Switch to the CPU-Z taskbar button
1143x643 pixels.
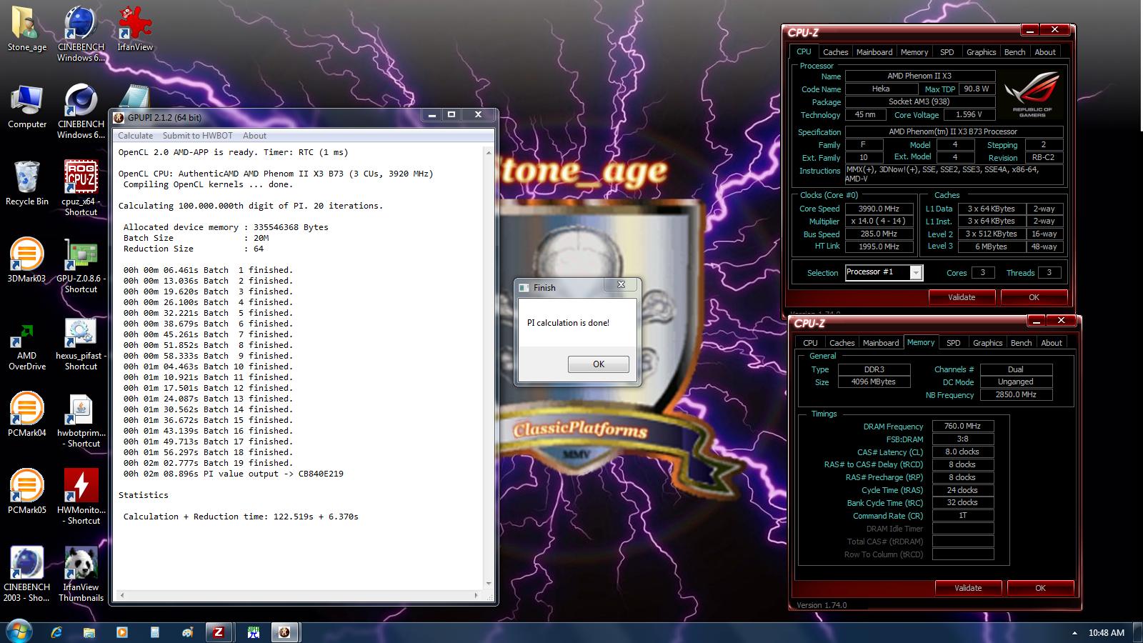click(219, 632)
